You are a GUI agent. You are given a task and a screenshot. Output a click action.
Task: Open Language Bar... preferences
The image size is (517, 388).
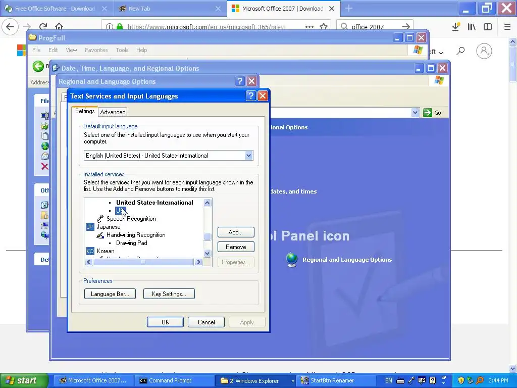click(110, 294)
